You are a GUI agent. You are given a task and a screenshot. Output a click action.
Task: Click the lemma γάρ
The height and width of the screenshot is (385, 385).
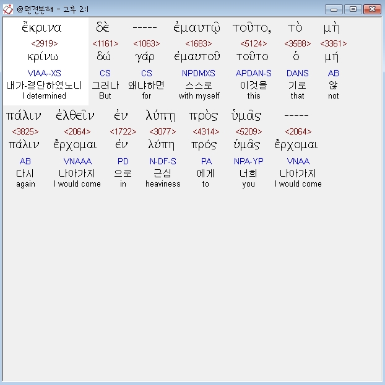(x=145, y=57)
